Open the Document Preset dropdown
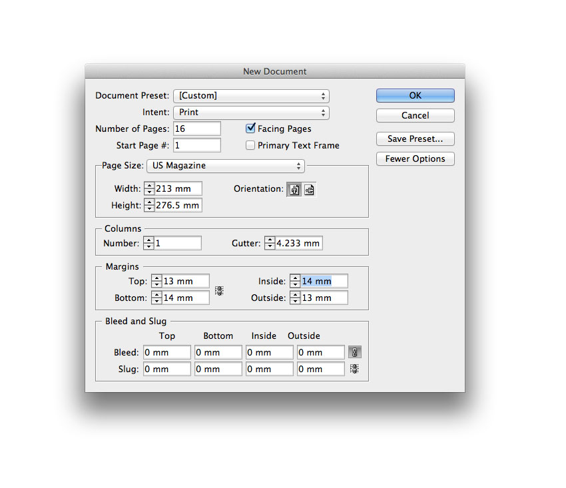Viewport: 566px width, 488px height. [x=251, y=96]
